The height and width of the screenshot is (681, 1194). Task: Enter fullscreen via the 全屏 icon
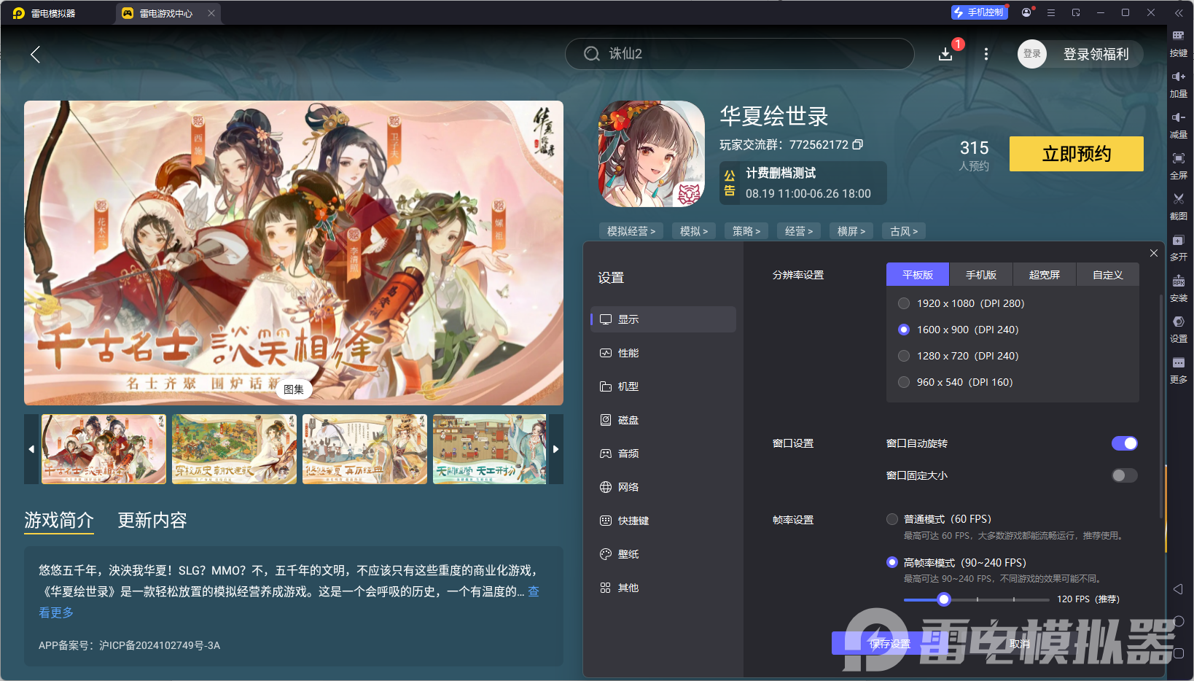1179,166
